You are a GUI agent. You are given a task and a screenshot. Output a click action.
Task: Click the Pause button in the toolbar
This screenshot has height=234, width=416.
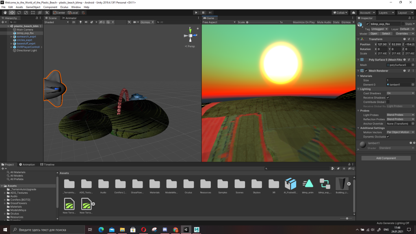(203, 13)
